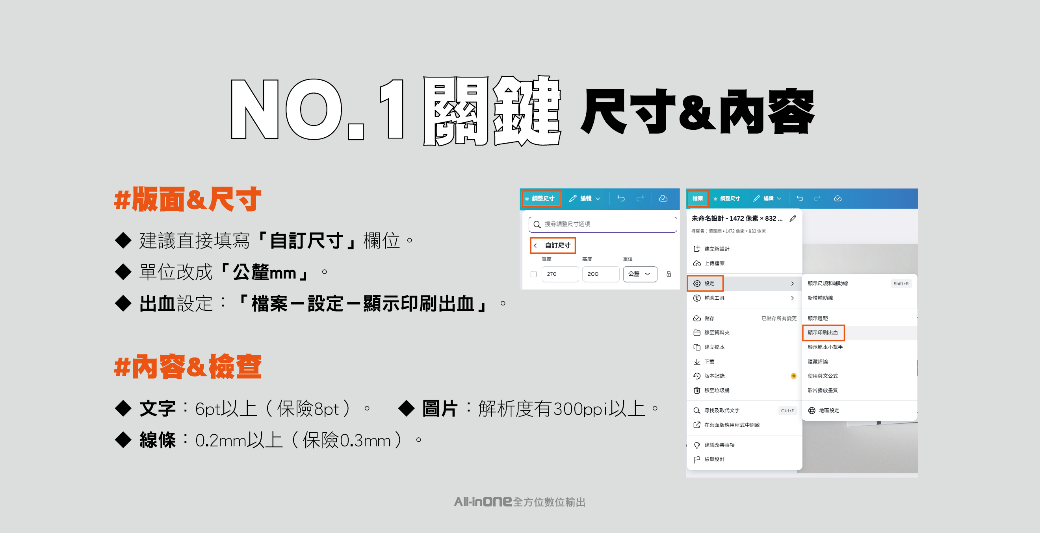1040x533 pixels.
Task: Click the 地區設定 globe icon
Action: 812,410
